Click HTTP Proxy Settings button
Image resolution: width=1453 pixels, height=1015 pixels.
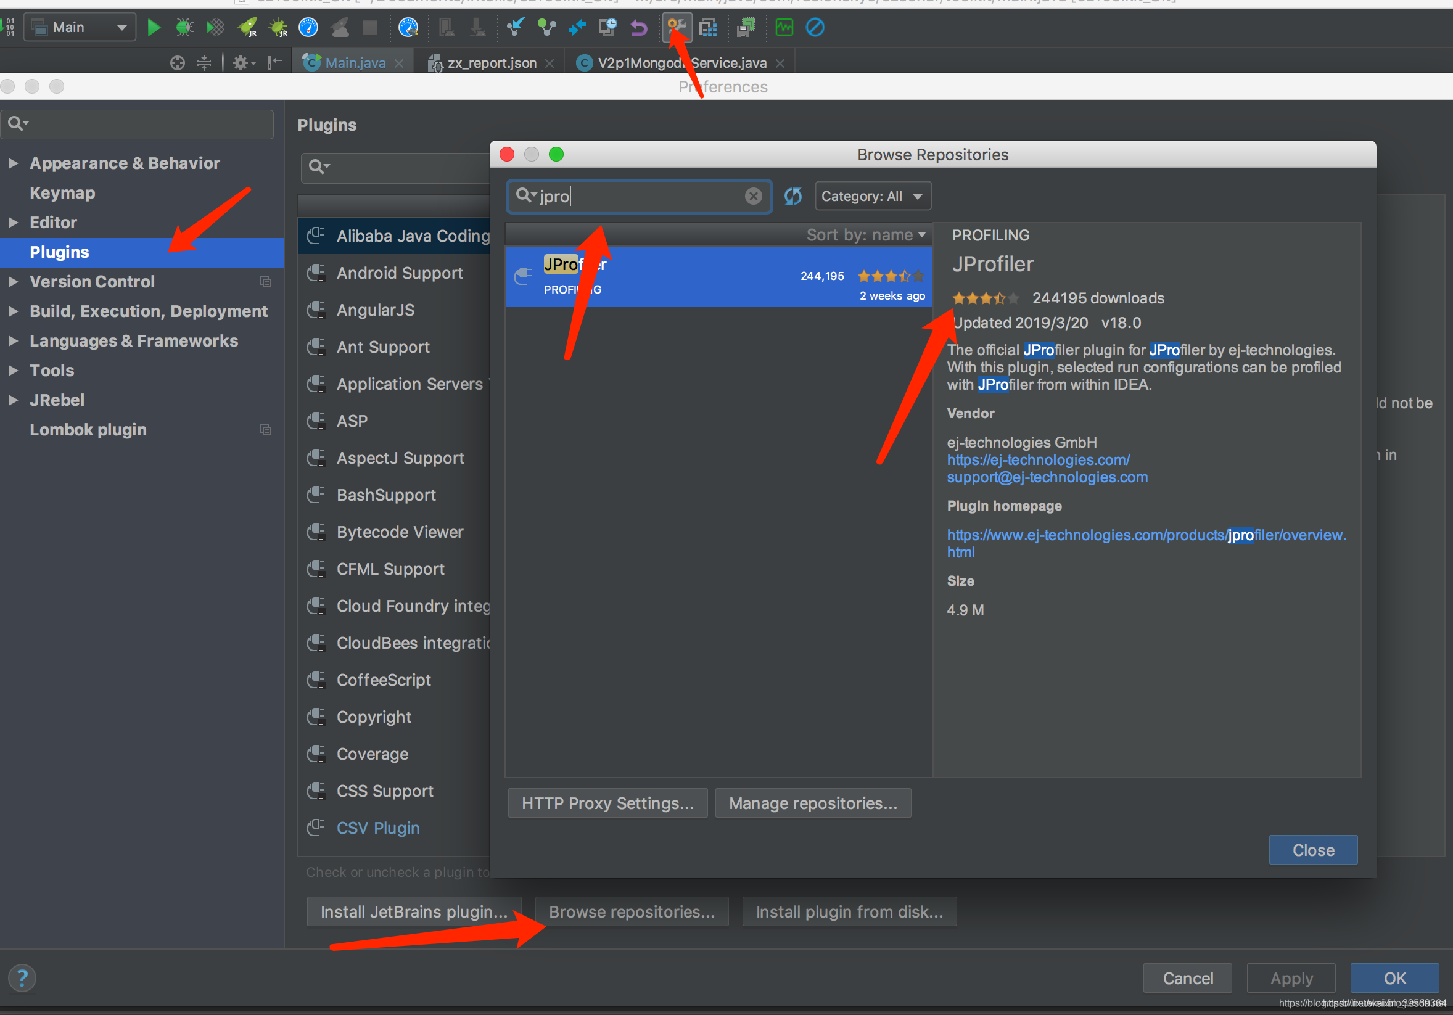(x=607, y=803)
